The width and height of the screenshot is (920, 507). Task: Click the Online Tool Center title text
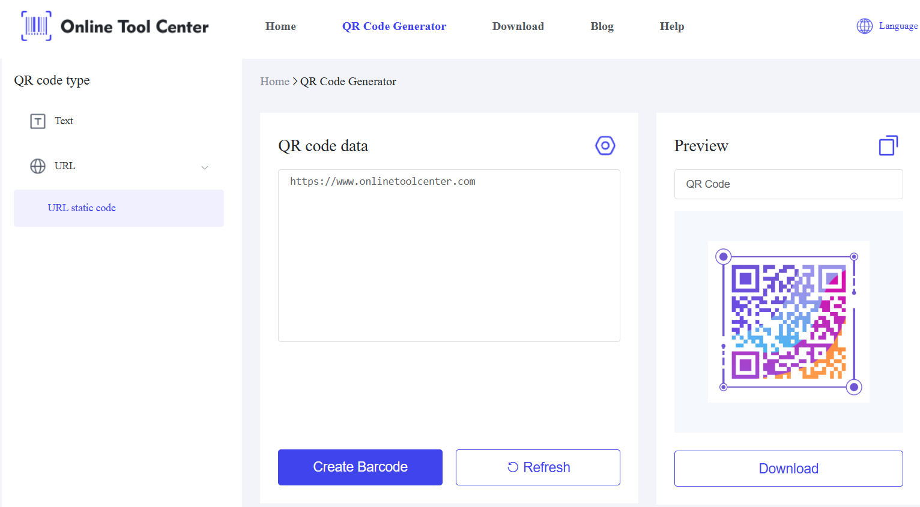point(135,26)
